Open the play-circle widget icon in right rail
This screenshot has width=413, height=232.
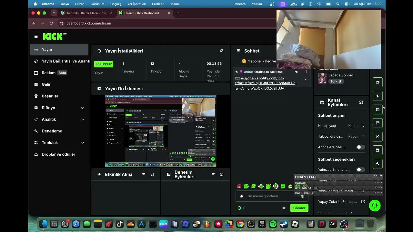[x=378, y=137]
